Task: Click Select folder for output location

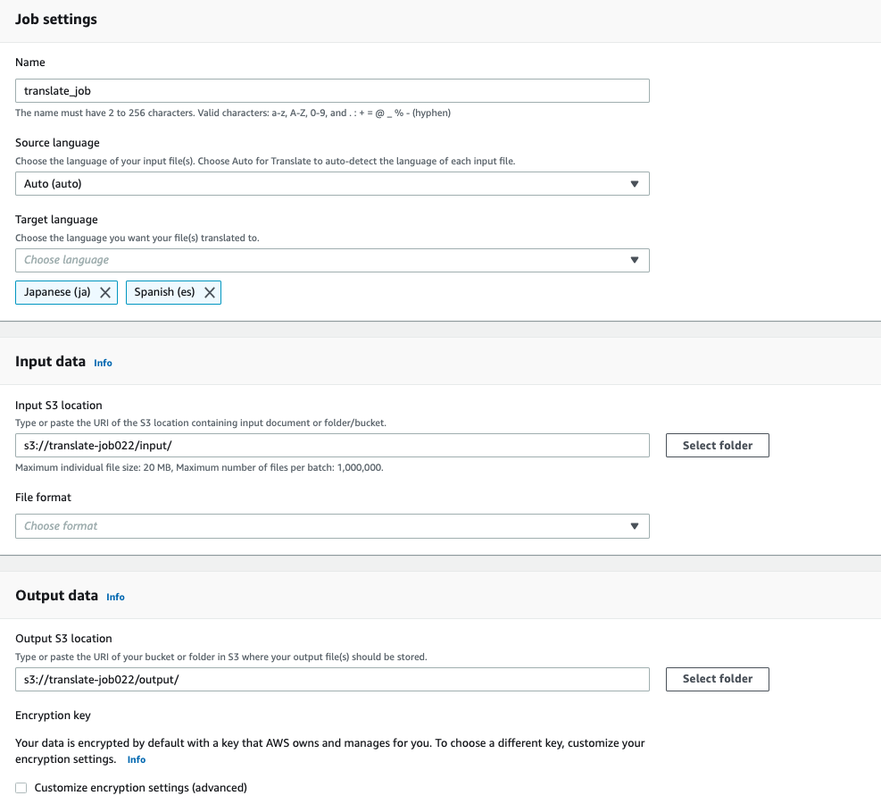Action: click(x=717, y=679)
